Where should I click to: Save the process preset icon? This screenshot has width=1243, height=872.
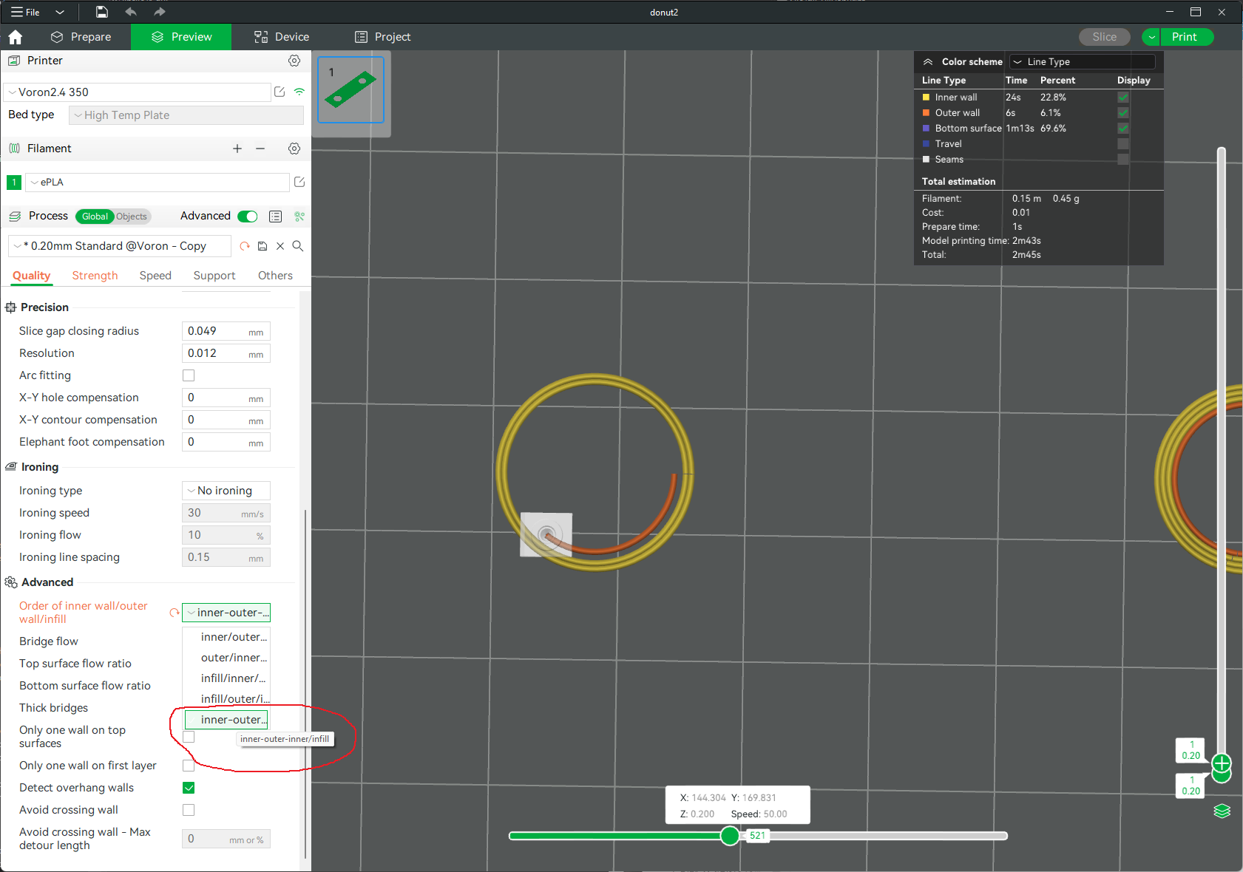(x=263, y=246)
